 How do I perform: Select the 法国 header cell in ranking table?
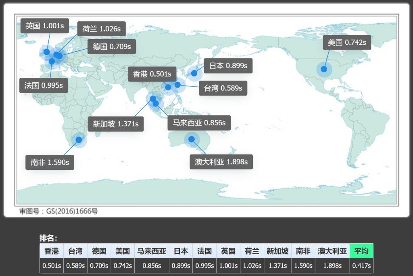(204, 251)
